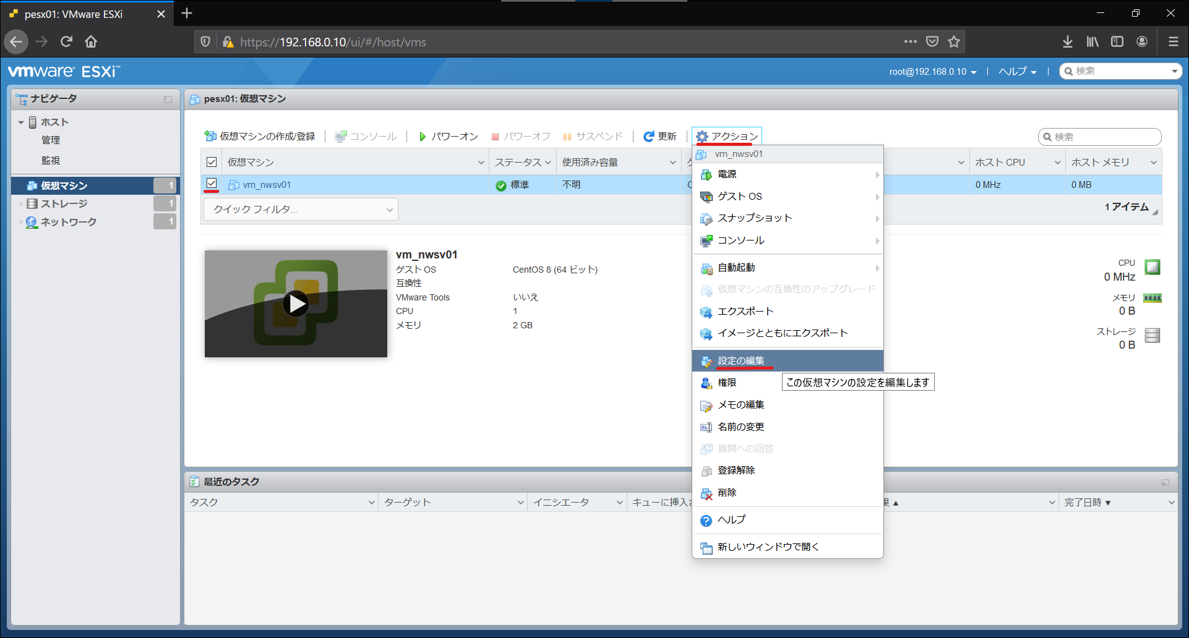Open the Firefox library icon
The width and height of the screenshot is (1189, 638).
(1092, 42)
